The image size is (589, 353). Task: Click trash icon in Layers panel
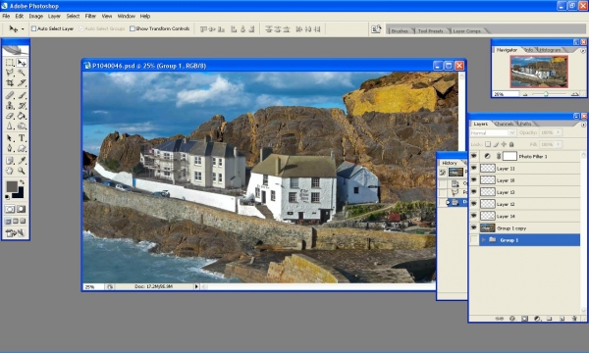(x=574, y=319)
